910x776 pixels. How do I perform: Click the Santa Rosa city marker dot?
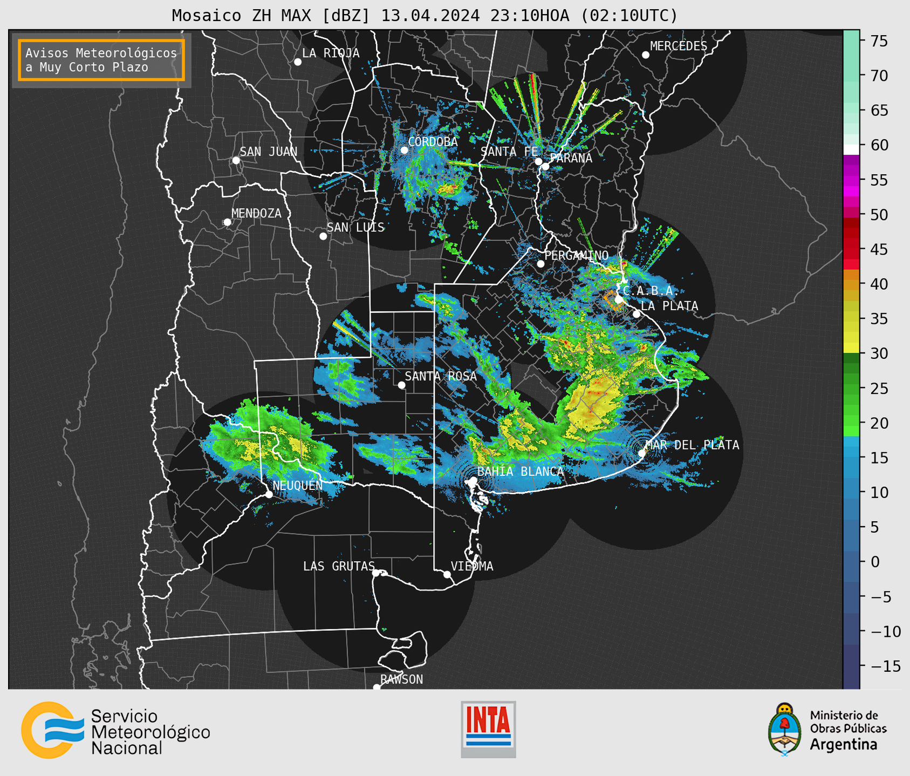tap(401, 385)
